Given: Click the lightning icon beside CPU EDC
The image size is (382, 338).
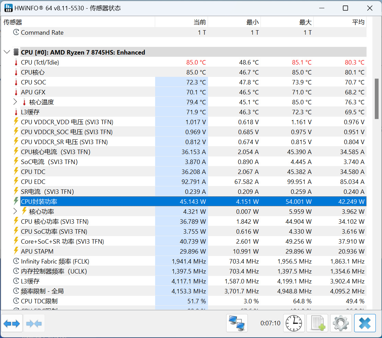Looking at the screenshot, I should coord(16,181).
